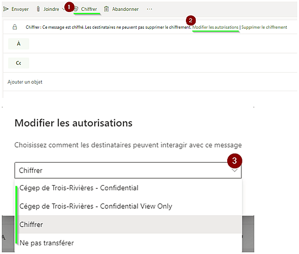Screen dimensions: 299x254
Task: Click the À recipient address field
Action: point(163,44)
